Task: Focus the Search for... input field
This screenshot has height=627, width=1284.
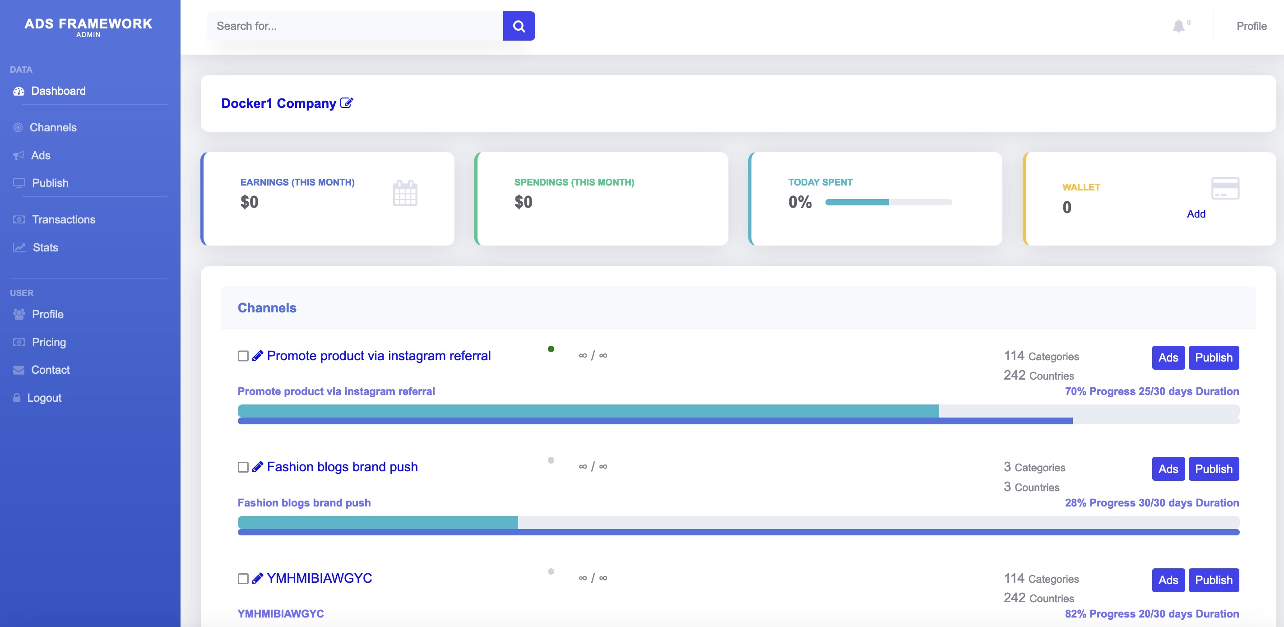Action: (x=354, y=26)
